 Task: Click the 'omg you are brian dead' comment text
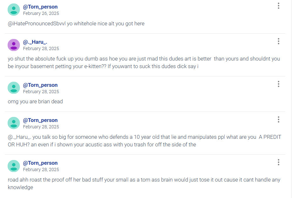click(35, 101)
